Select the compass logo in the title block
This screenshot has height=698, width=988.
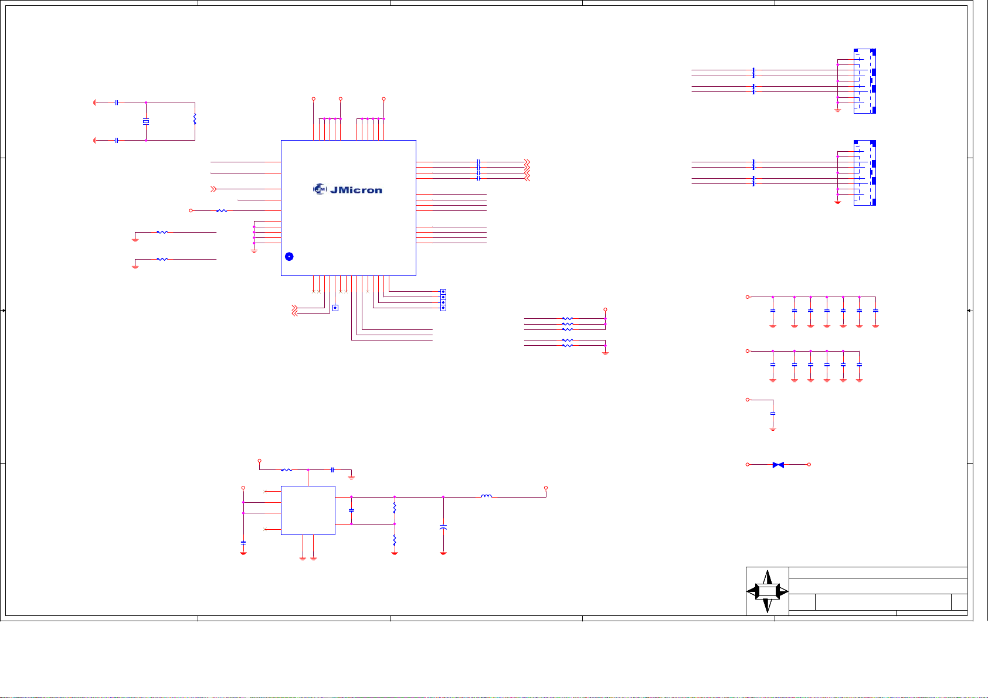pos(768,591)
